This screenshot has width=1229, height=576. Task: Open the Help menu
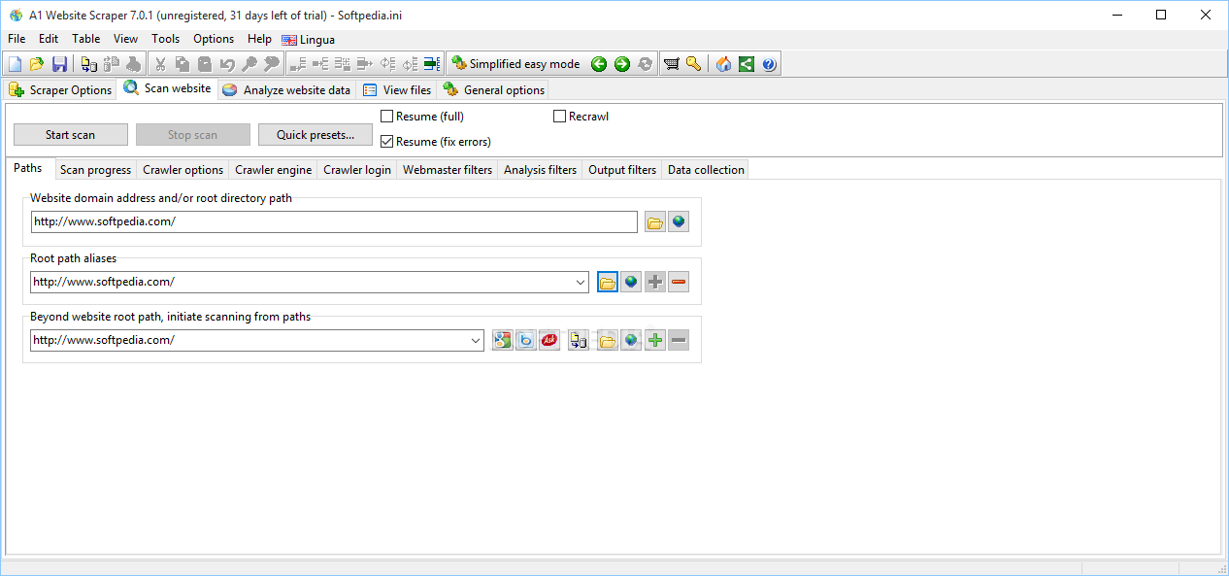(259, 39)
